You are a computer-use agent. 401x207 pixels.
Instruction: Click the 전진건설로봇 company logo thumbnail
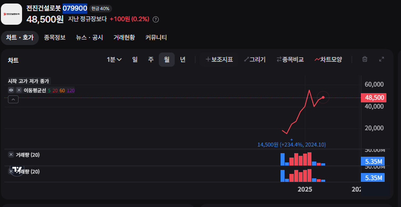click(11, 14)
